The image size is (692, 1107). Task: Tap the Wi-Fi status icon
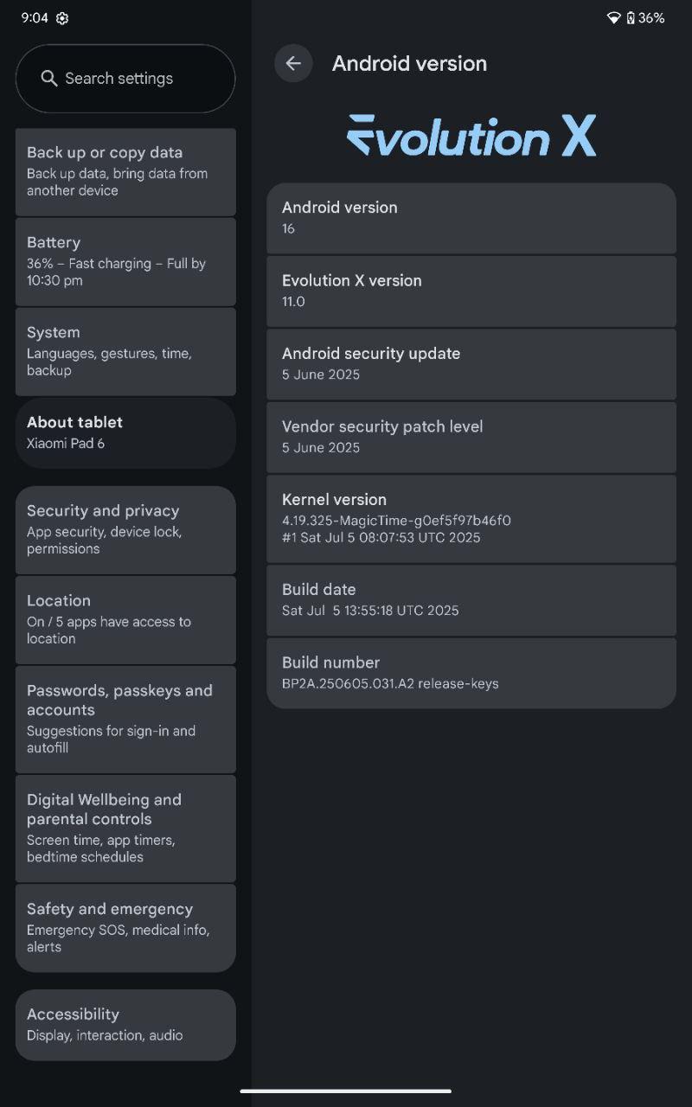pos(613,18)
